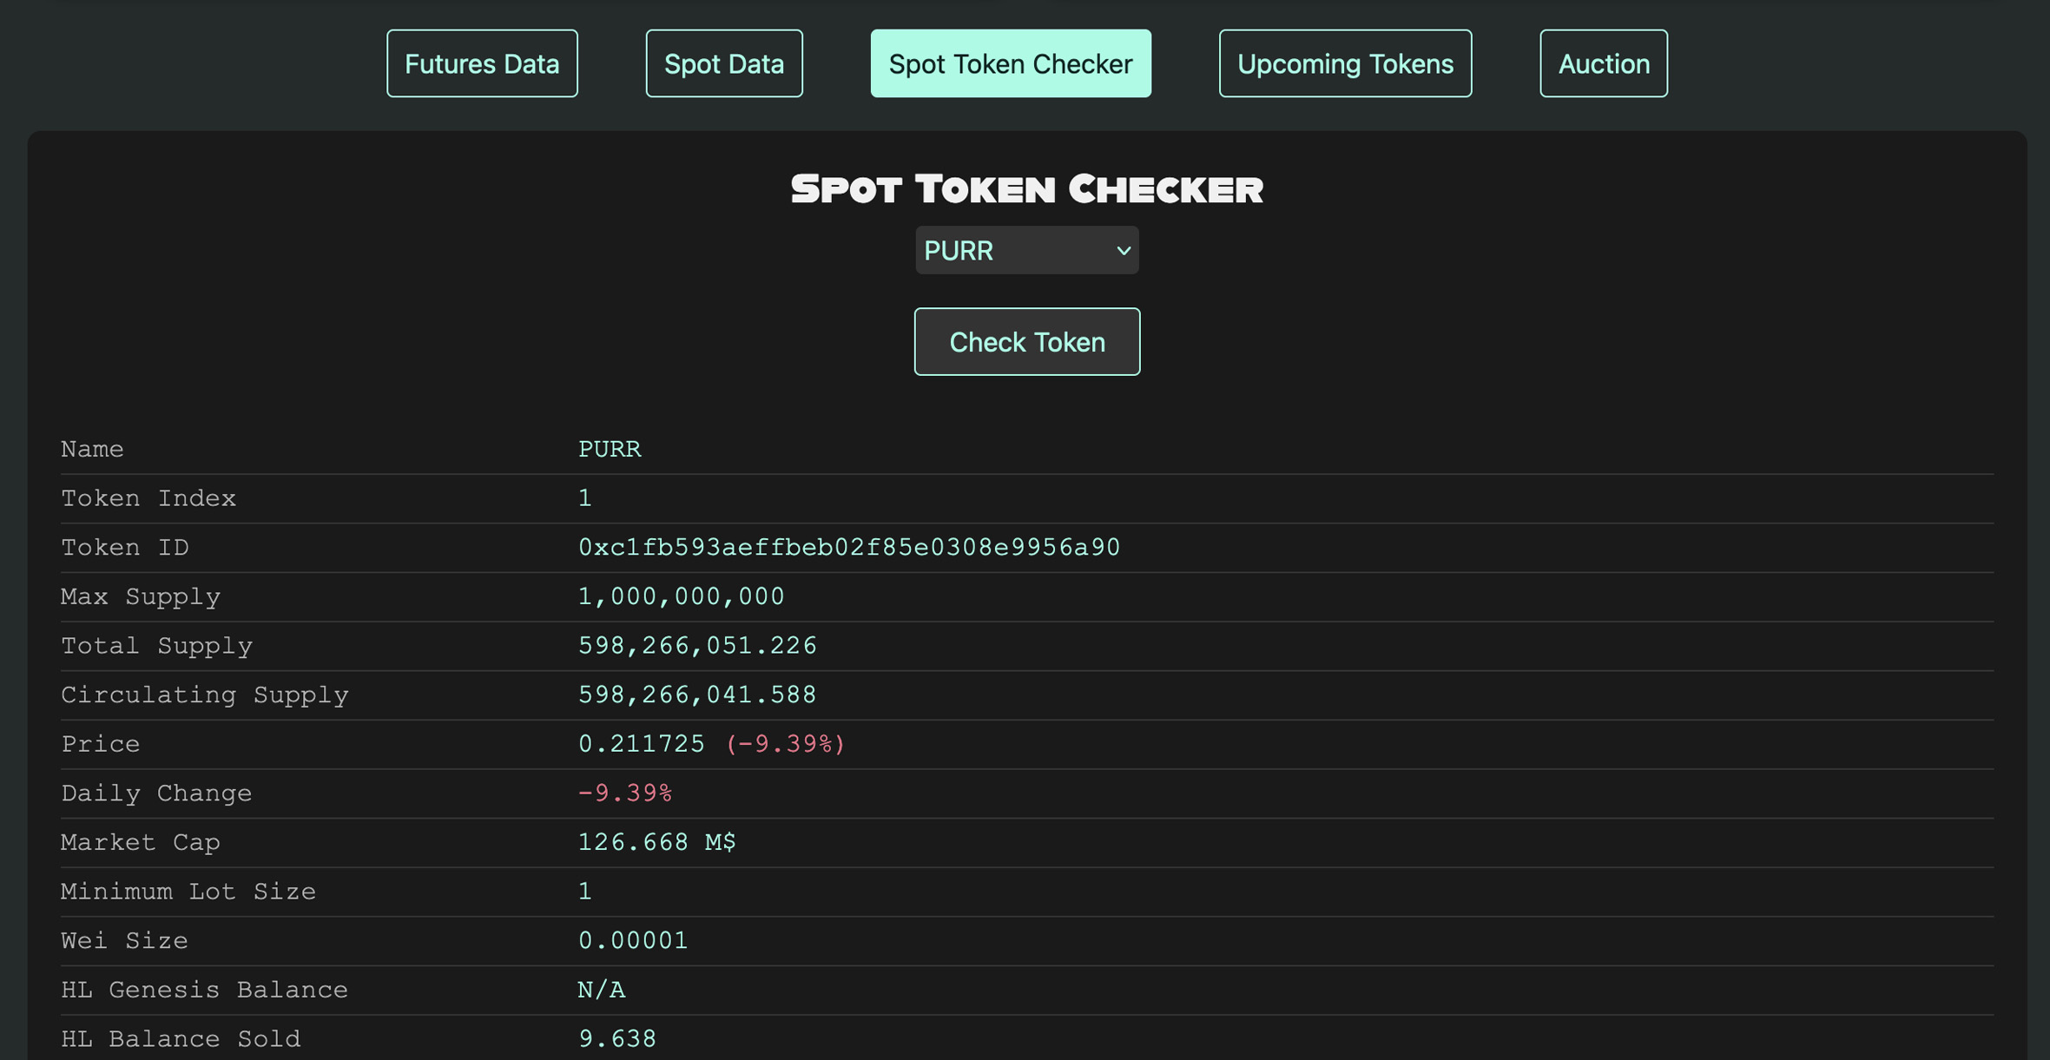Click the price value 0.211725
This screenshot has height=1060, width=2050.
pyautogui.click(x=642, y=744)
